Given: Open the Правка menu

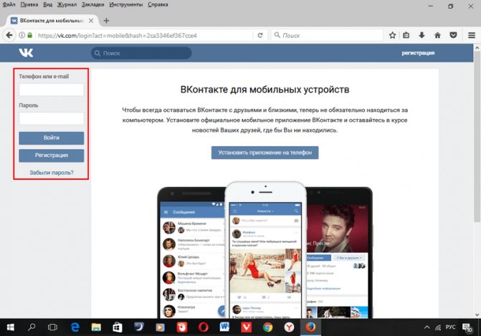Looking at the screenshot, I should pyautogui.click(x=29, y=4).
